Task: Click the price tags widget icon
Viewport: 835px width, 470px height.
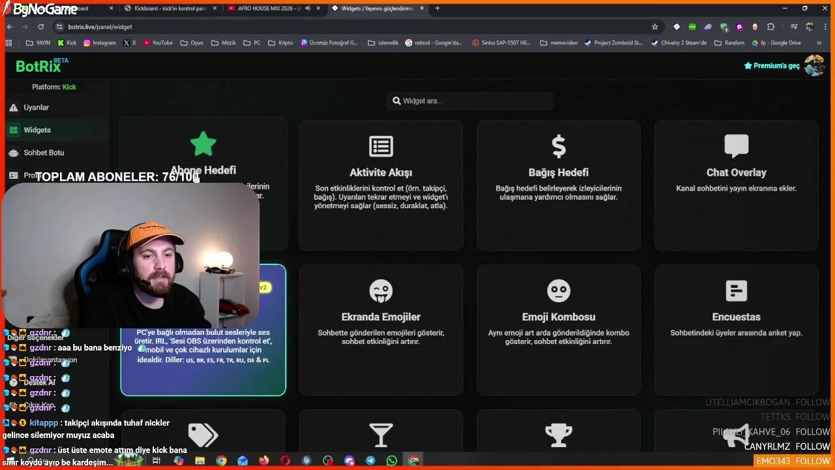Action: [203, 435]
